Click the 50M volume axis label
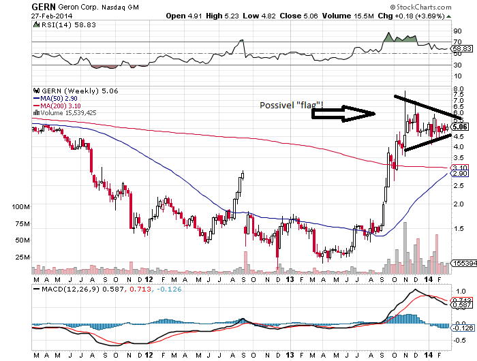This screenshot has width=477, height=361. pyautogui.click(x=22, y=240)
